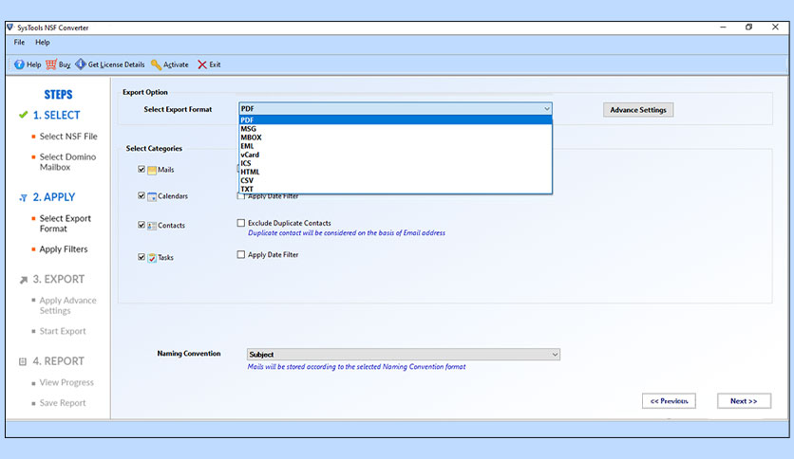794x459 pixels.
Task: Choose CSV from the export list
Action: point(395,180)
